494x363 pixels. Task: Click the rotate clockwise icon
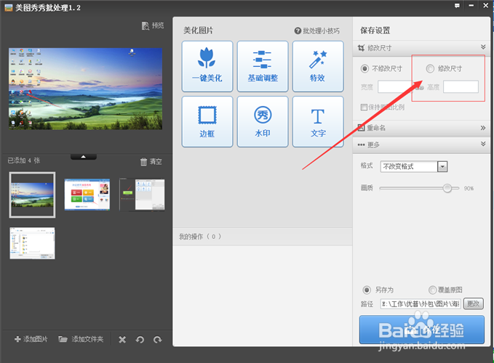158,340
